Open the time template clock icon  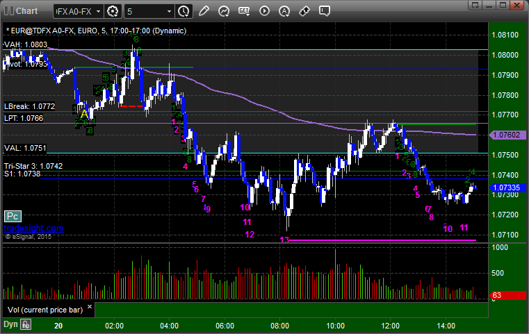(184, 12)
